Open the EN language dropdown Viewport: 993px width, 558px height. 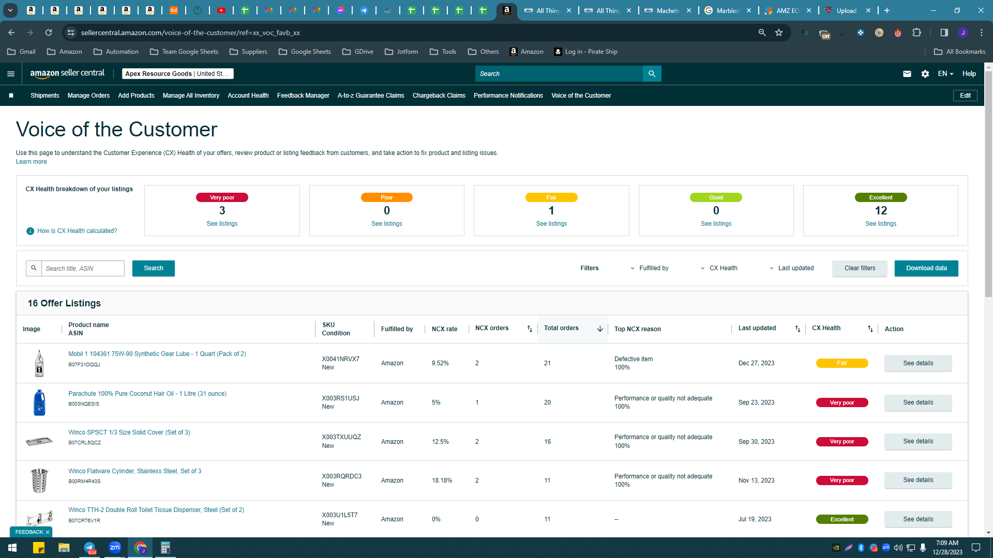pos(945,74)
